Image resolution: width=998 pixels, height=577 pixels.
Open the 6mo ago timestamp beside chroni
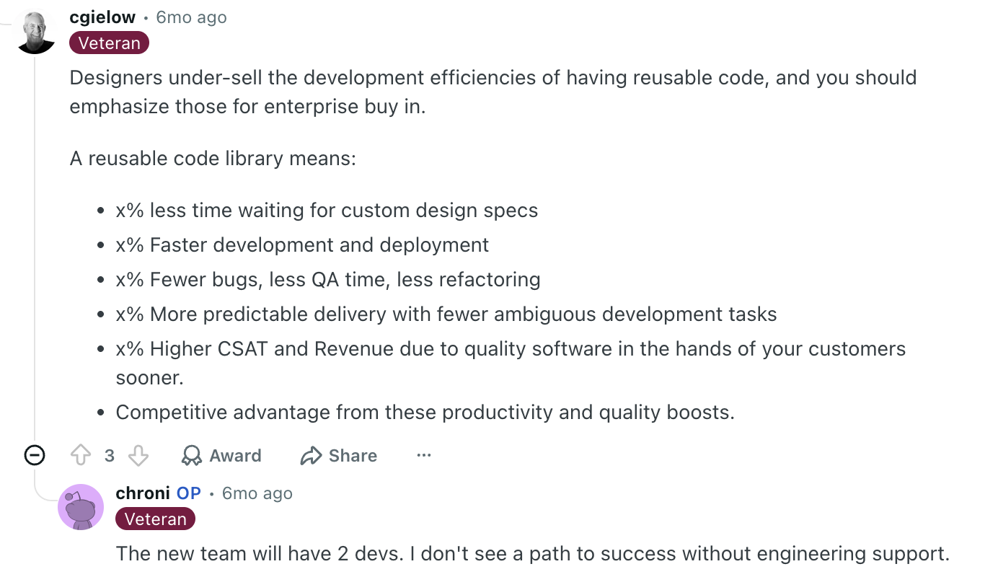[257, 493]
